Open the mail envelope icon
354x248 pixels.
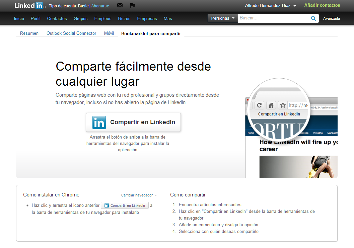point(120,5)
